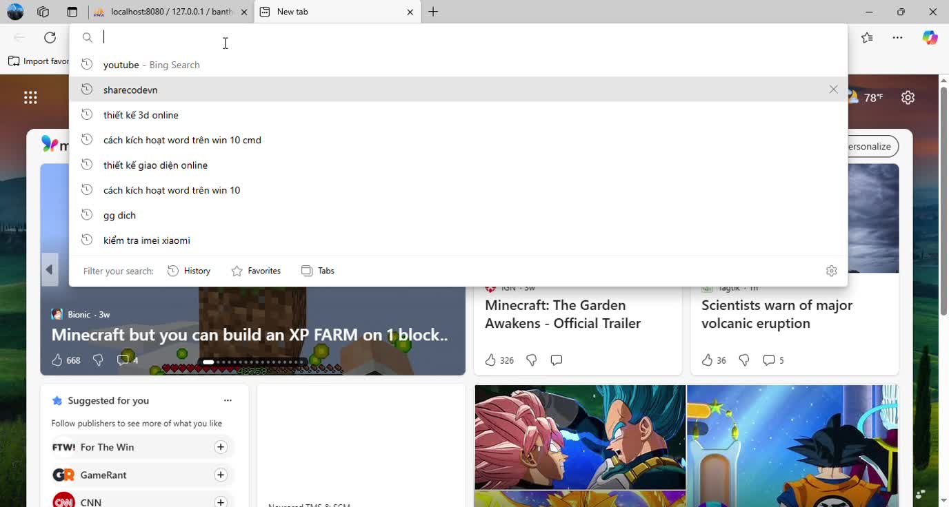Image resolution: width=949 pixels, height=507 pixels.
Task: Open Copilot in the browser toolbar
Action: pyautogui.click(x=929, y=37)
